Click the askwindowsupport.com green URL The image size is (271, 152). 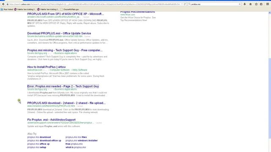(x=61, y=123)
